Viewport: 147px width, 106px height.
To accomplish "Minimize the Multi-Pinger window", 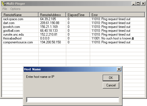I will [134, 4].
